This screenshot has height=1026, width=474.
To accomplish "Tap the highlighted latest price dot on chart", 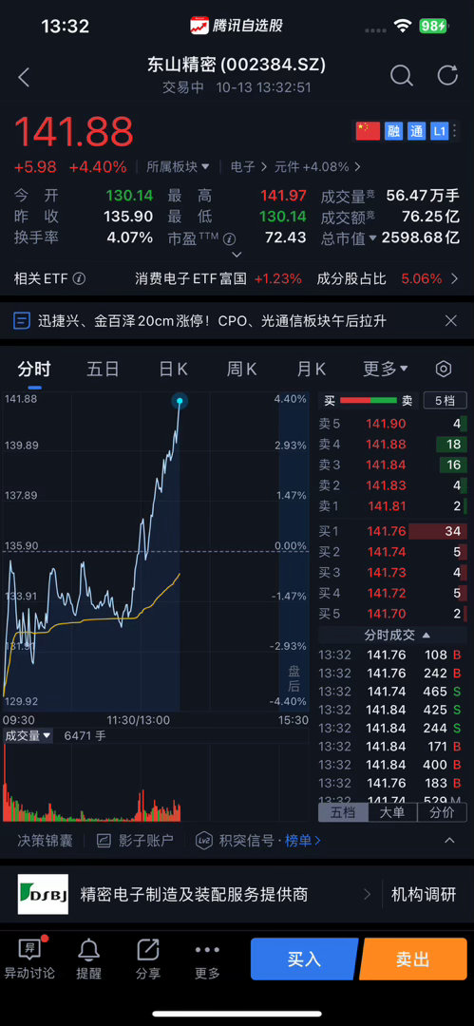I will [180, 400].
